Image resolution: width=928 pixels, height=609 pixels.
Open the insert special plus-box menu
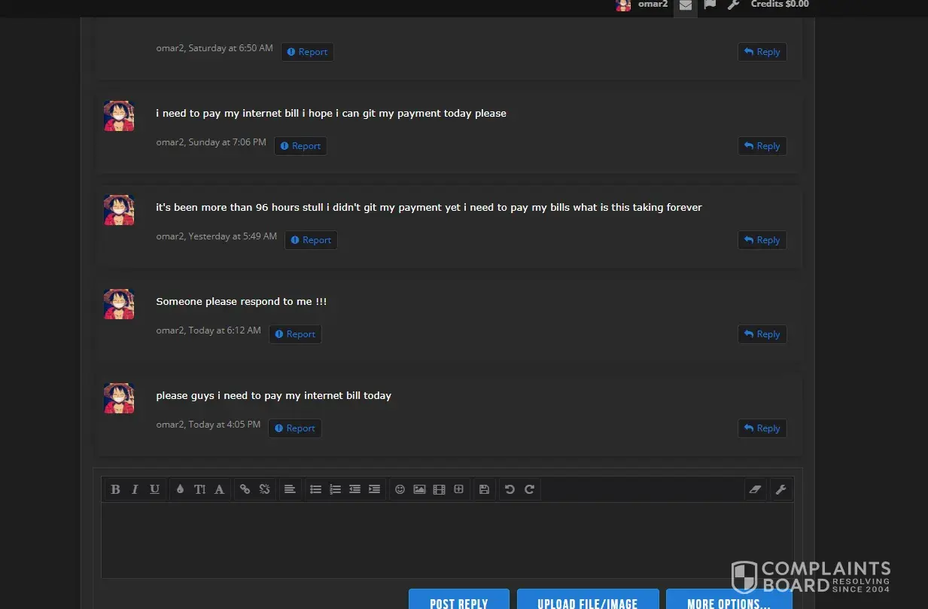(458, 489)
